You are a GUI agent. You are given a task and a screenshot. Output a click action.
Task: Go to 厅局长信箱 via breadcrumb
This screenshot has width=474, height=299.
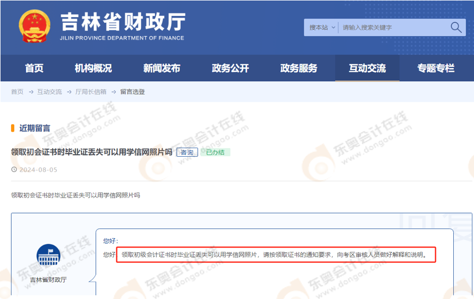(x=91, y=92)
